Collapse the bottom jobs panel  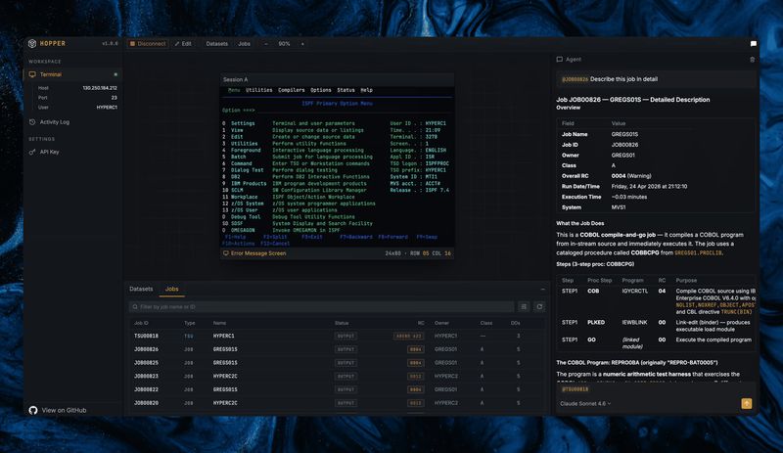543,289
